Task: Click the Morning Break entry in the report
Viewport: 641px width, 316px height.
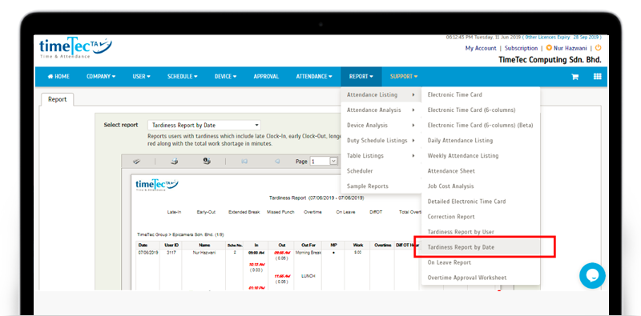Action: coord(308,253)
